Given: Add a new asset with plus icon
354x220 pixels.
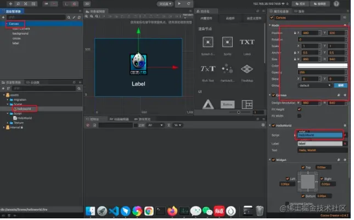Looking at the screenshot, I should (x=3, y=89).
